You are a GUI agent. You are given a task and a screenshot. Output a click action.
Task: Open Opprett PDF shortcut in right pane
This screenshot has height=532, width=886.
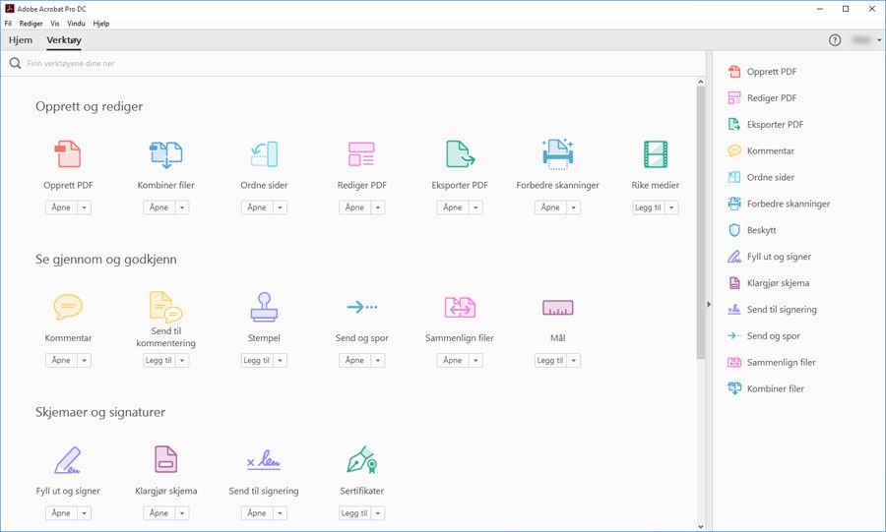click(x=762, y=72)
